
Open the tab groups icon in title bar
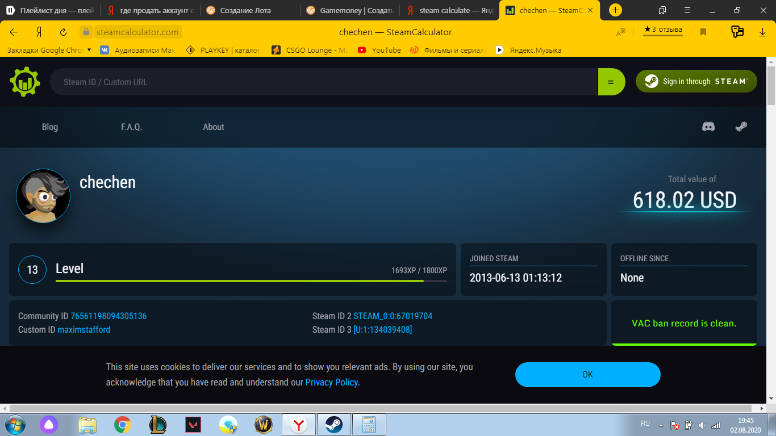(x=662, y=10)
